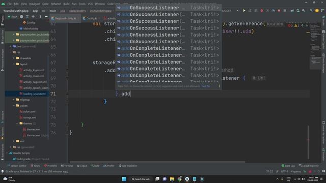Open the Profiler tool window
Viewport: 326px width, 183px height.
pos(109,166)
